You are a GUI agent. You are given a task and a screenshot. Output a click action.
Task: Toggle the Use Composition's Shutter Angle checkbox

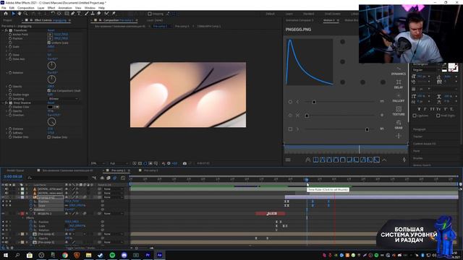point(49,90)
